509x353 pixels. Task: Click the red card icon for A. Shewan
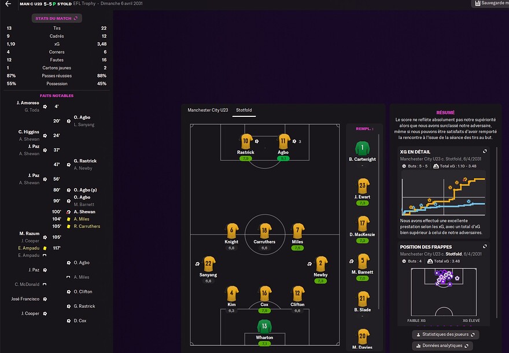click(x=68, y=212)
